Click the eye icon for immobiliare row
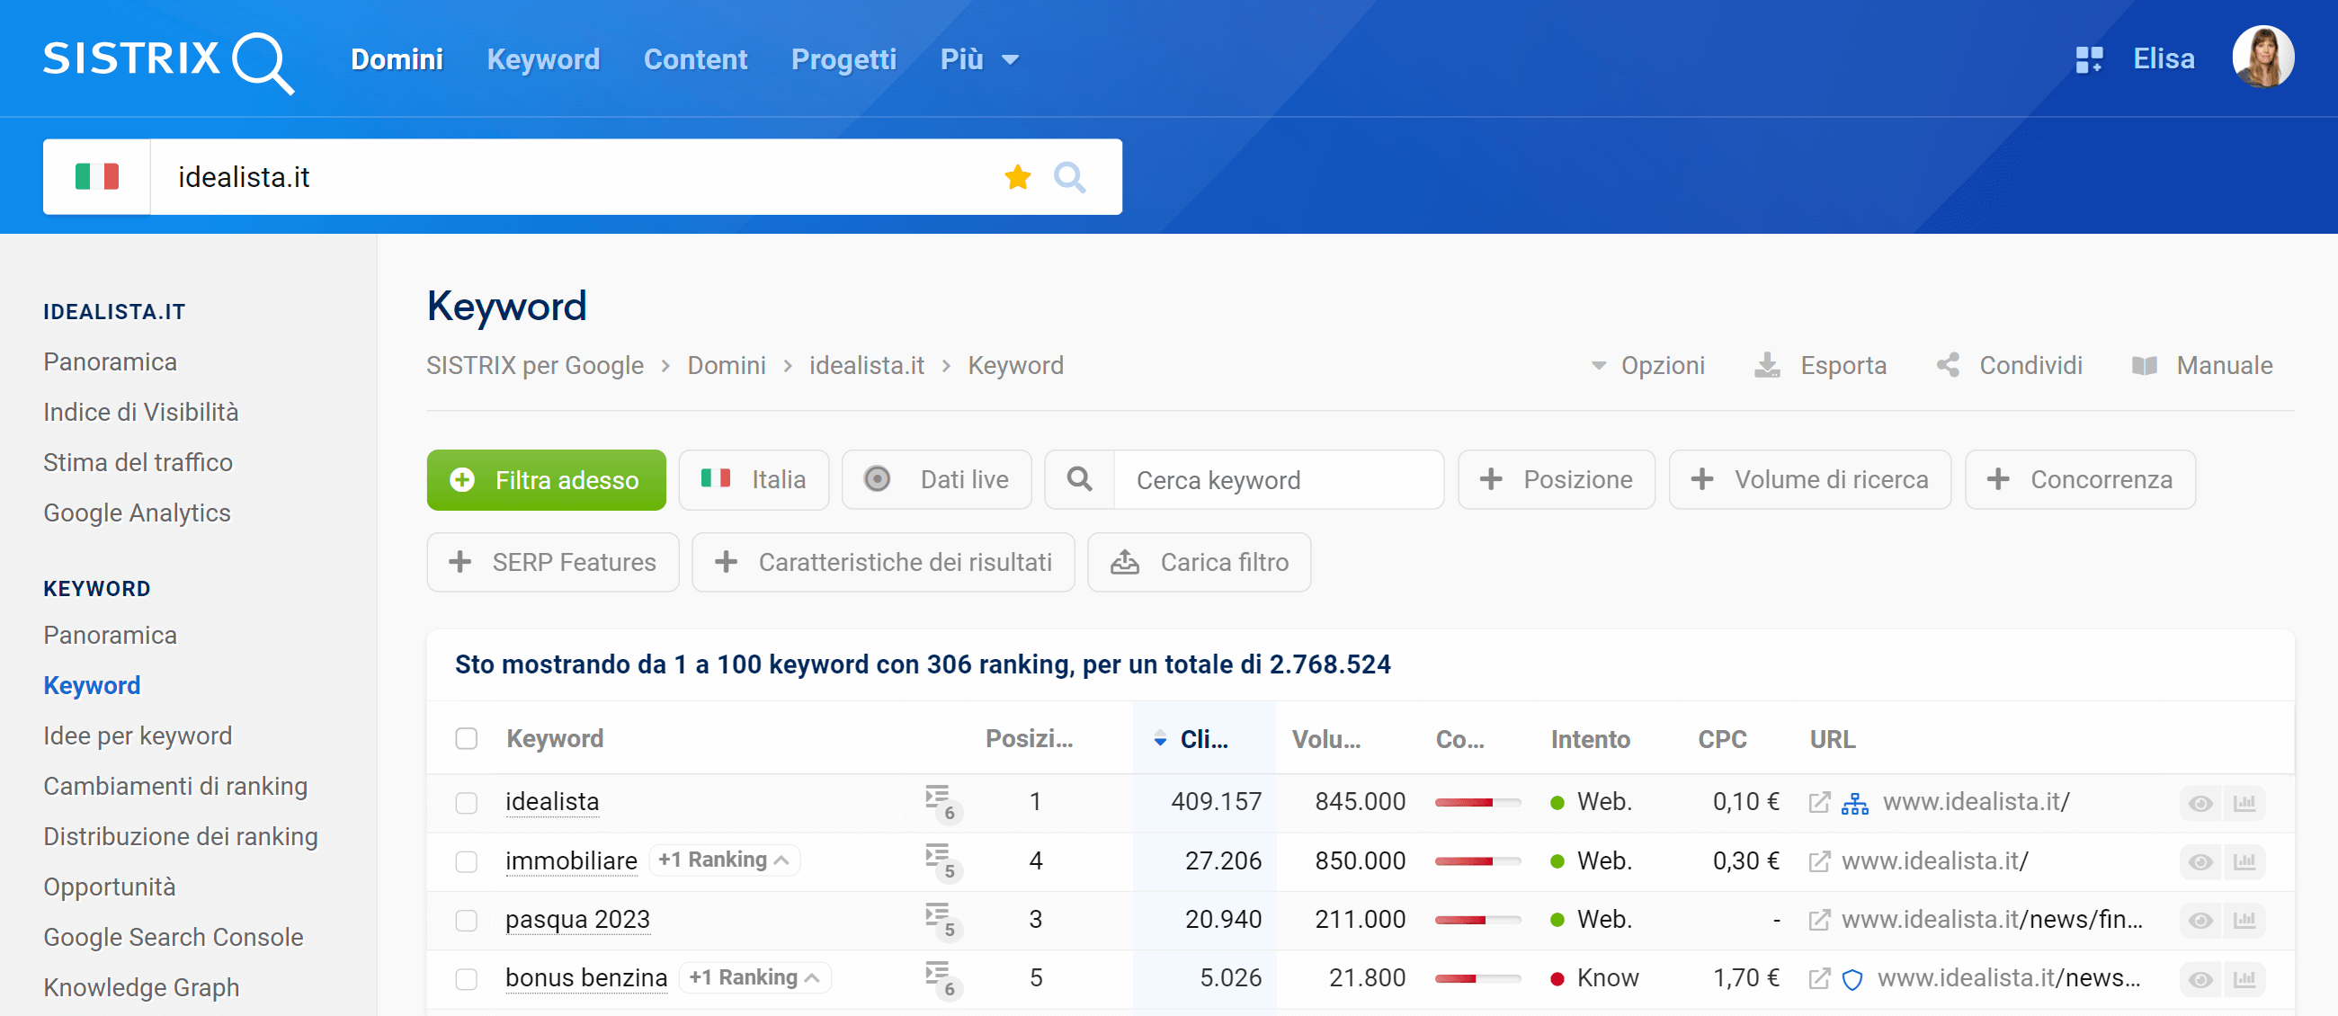 (x=2200, y=861)
